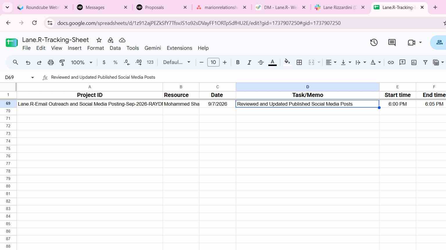Image resolution: width=446 pixels, height=250 pixels.
Task: Click the create filter funnel icon
Action: point(425,62)
